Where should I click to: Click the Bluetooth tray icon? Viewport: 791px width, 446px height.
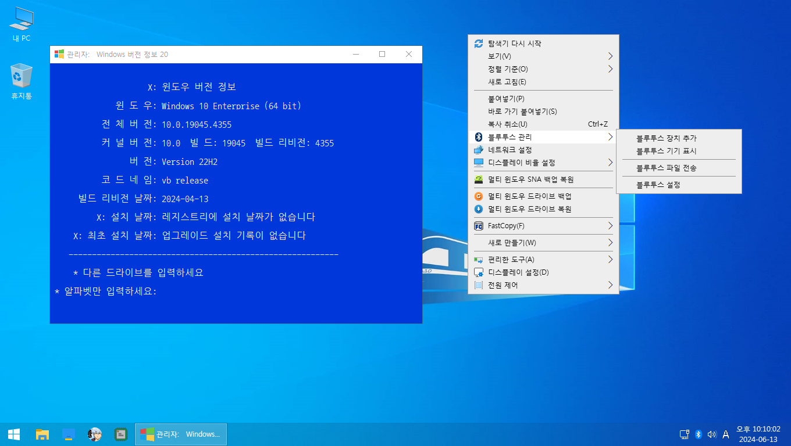pyautogui.click(x=699, y=434)
